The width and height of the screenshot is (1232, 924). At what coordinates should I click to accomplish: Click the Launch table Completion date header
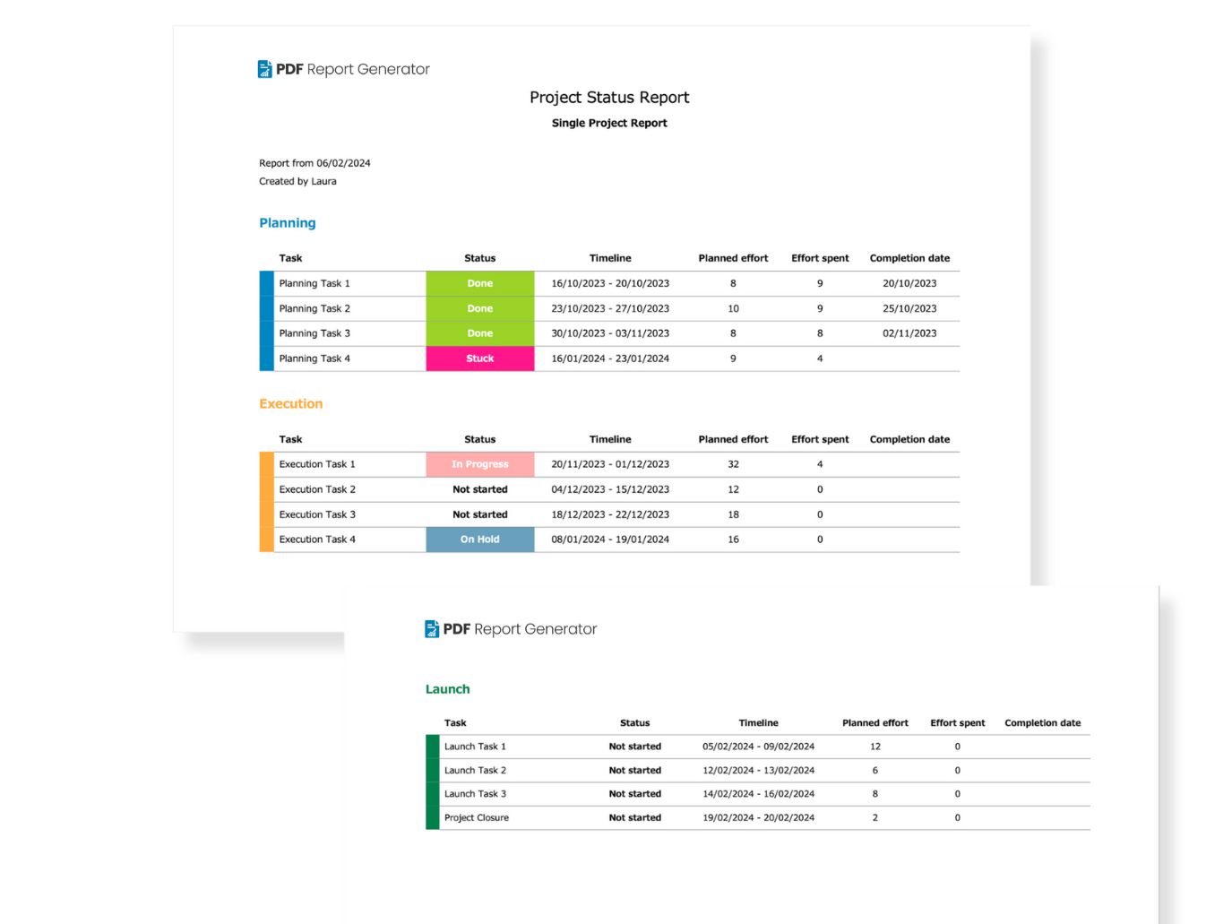pyautogui.click(x=1043, y=723)
